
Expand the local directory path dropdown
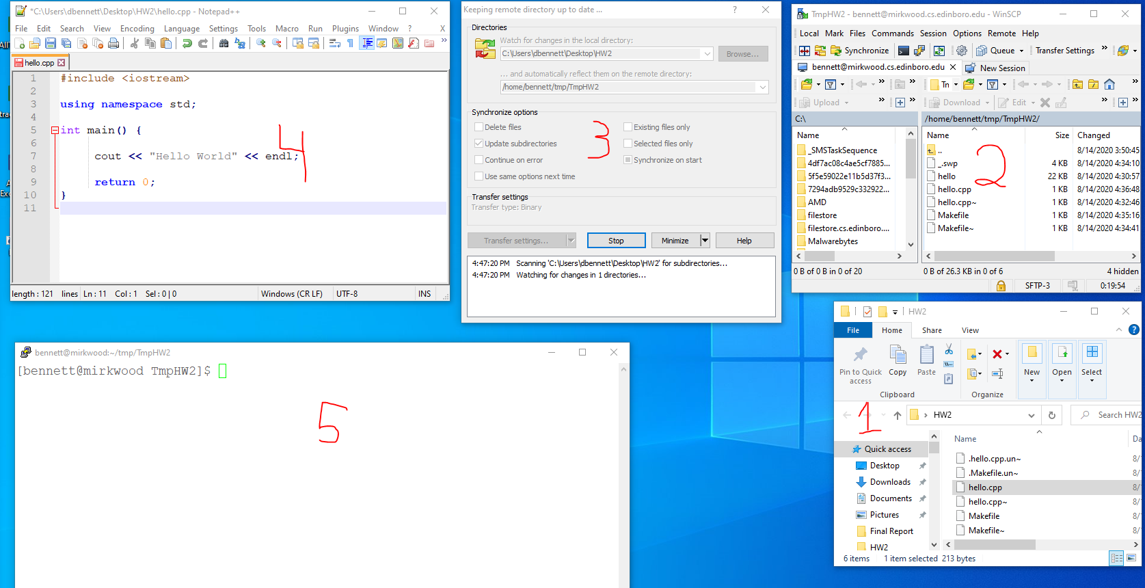click(707, 53)
